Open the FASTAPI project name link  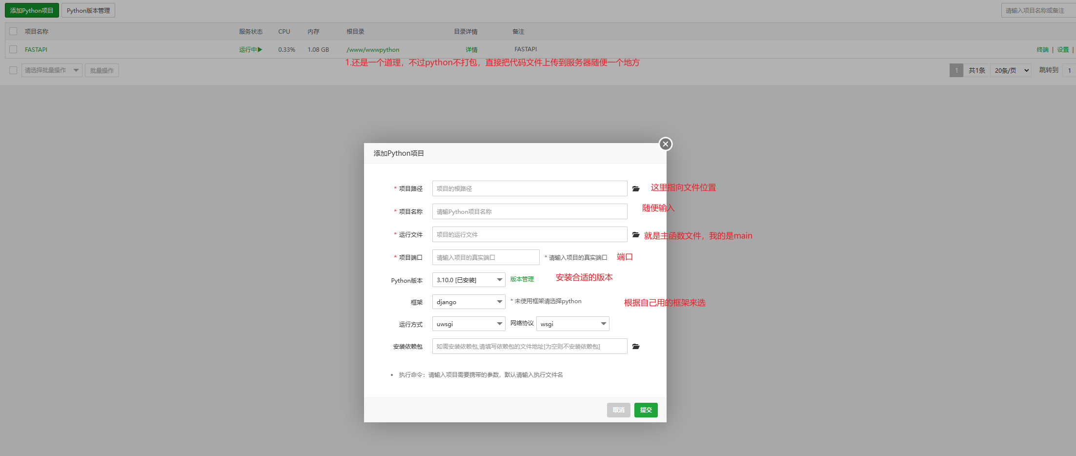[36, 50]
